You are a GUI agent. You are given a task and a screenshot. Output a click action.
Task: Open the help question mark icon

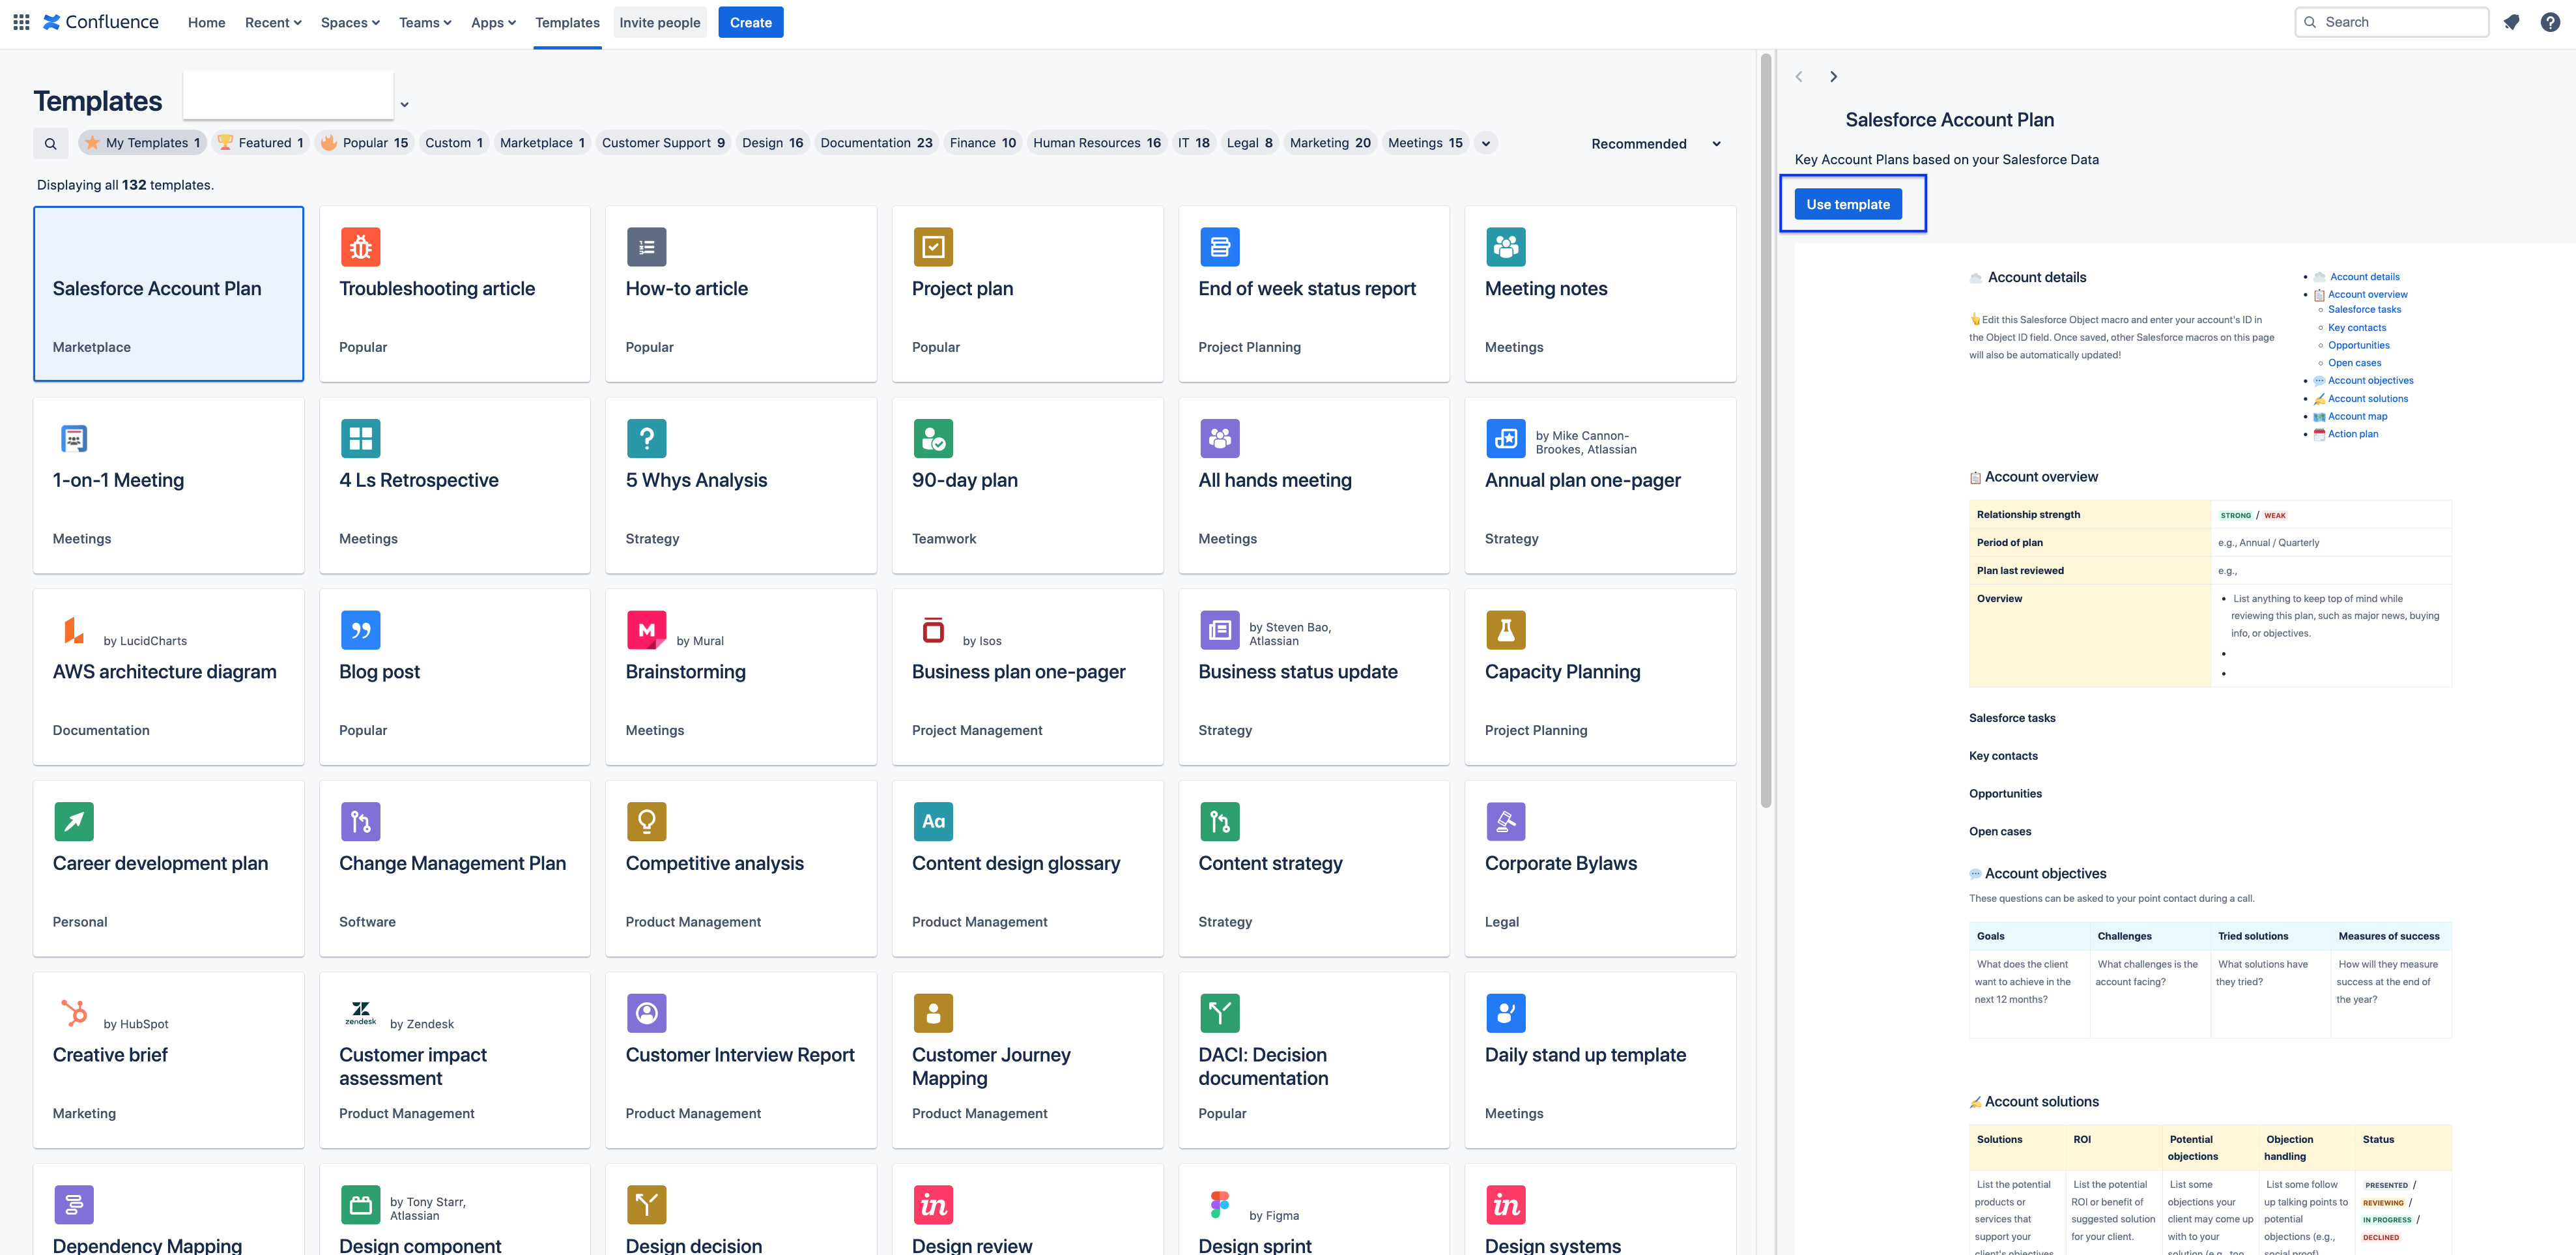2549,22
